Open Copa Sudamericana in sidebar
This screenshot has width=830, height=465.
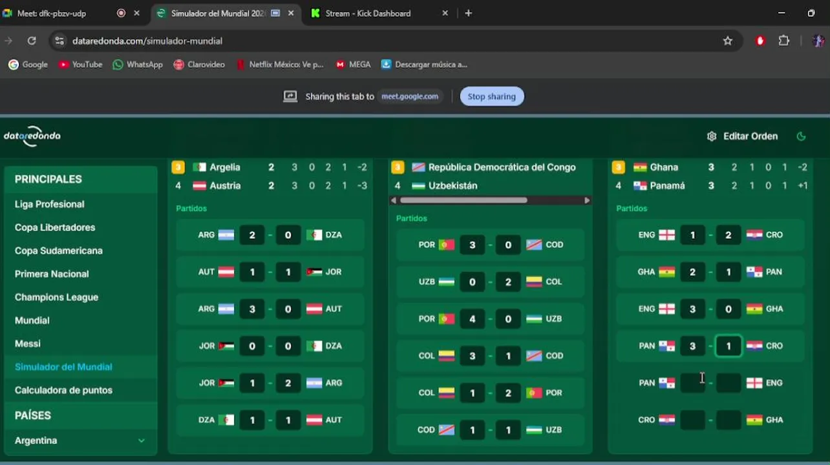[x=59, y=251]
